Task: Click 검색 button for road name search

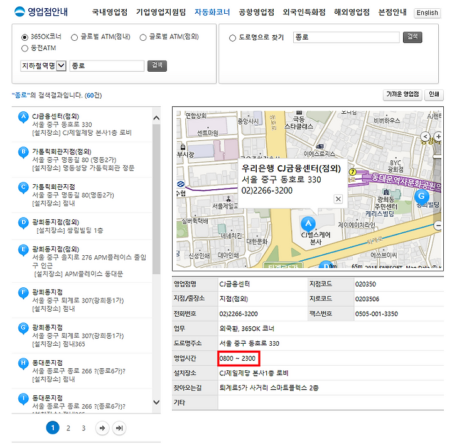Action: tap(412, 37)
